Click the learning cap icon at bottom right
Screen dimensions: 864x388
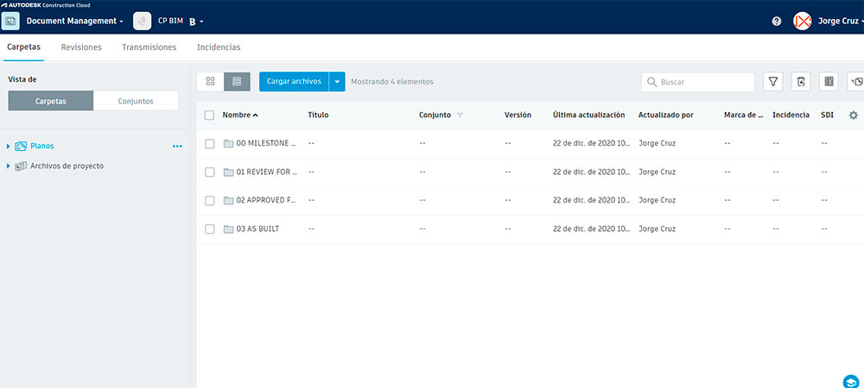(x=850, y=381)
